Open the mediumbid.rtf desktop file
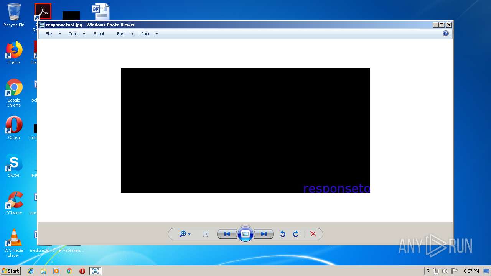 [42, 250]
